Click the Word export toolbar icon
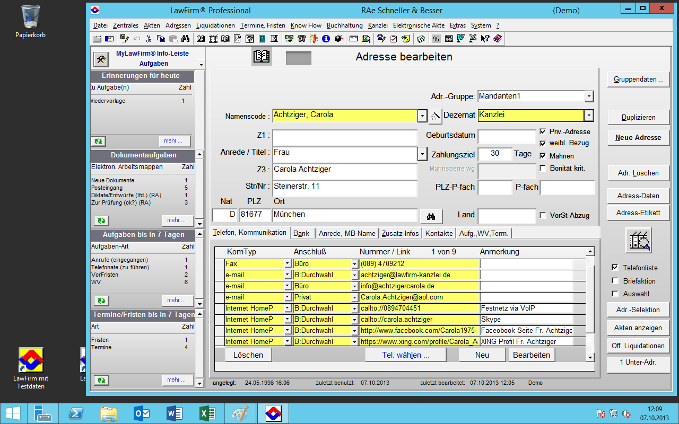The width and height of the screenshot is (679, 424). tap(460, 39)
